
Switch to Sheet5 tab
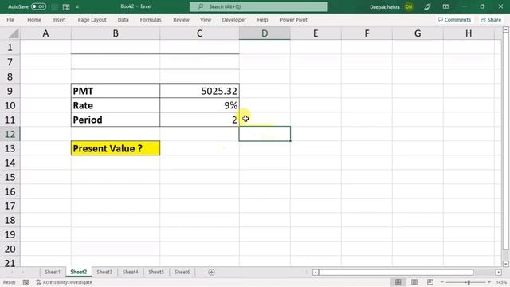(x=156, y=272)
